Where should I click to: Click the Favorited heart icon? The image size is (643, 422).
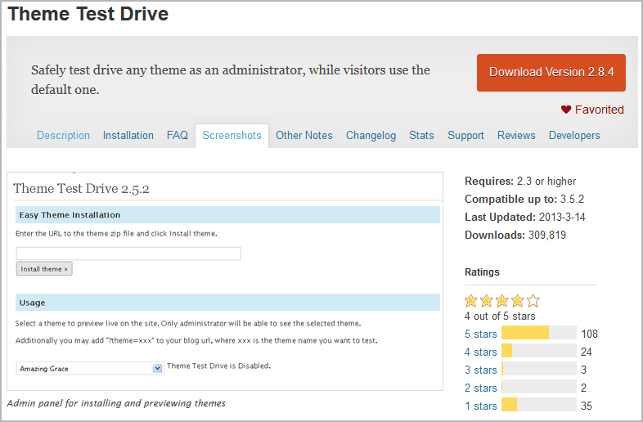pyautogui.click(x=566, y=110)
